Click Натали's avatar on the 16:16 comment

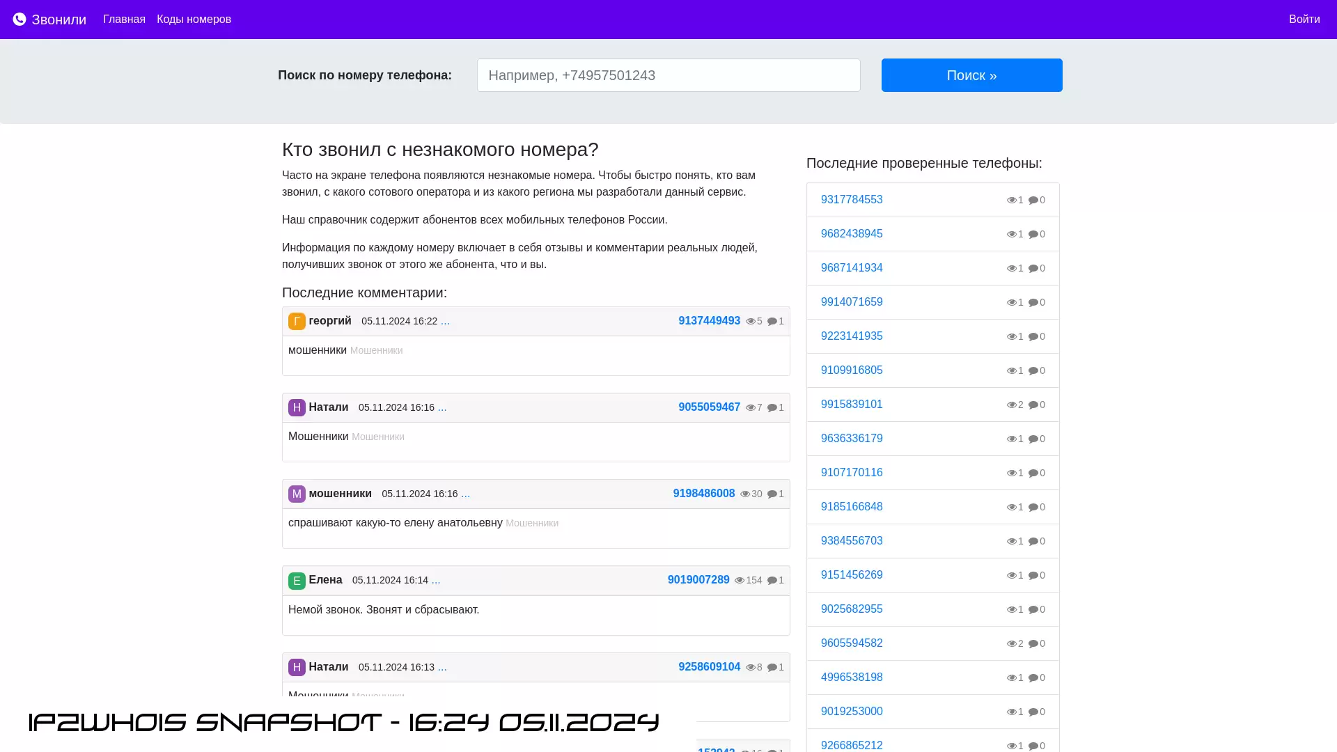[297, 407]
